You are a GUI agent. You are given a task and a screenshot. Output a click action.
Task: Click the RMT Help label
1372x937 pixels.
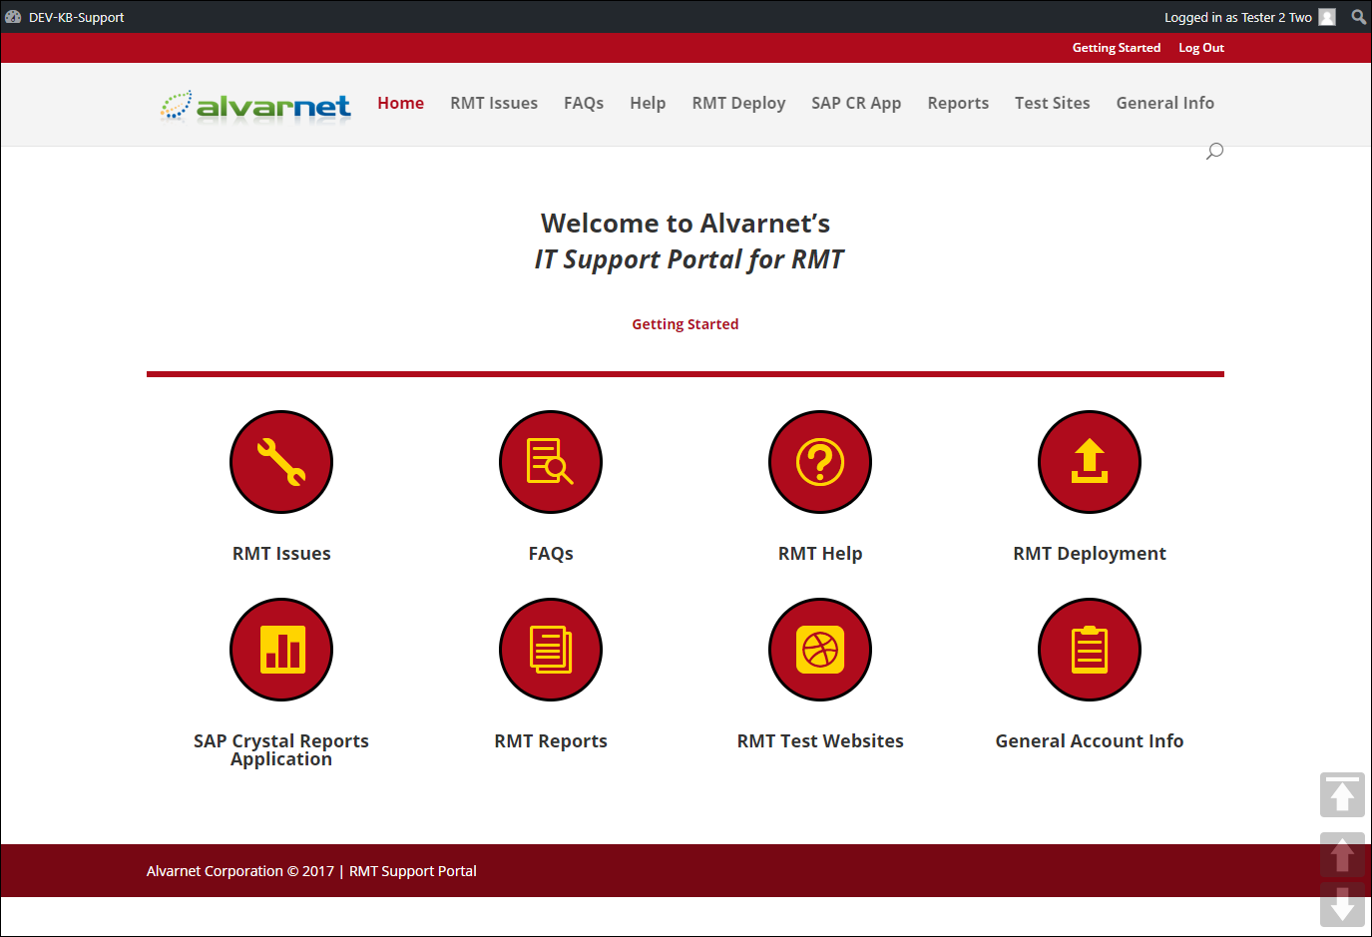coord(820,554)
